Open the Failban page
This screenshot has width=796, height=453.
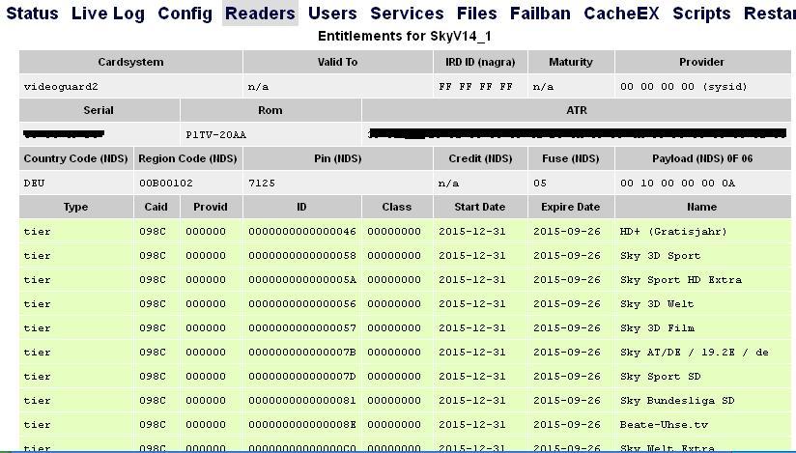[x=540, y=14]
